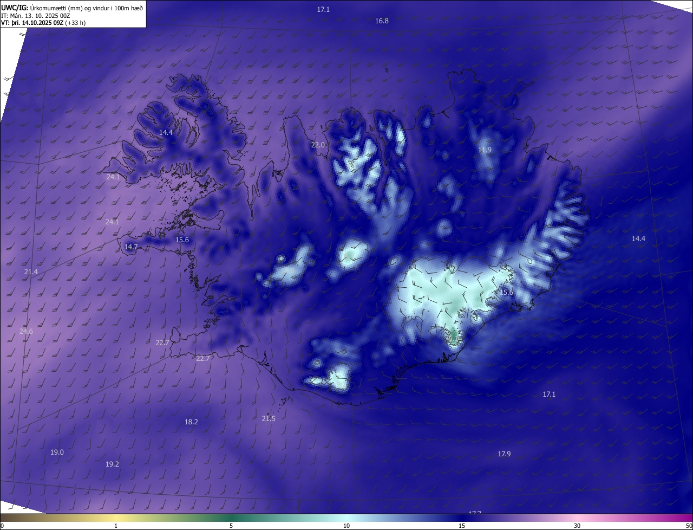Click the 24.6 value in the western sea
693x530 pixels.
point(26,331)
